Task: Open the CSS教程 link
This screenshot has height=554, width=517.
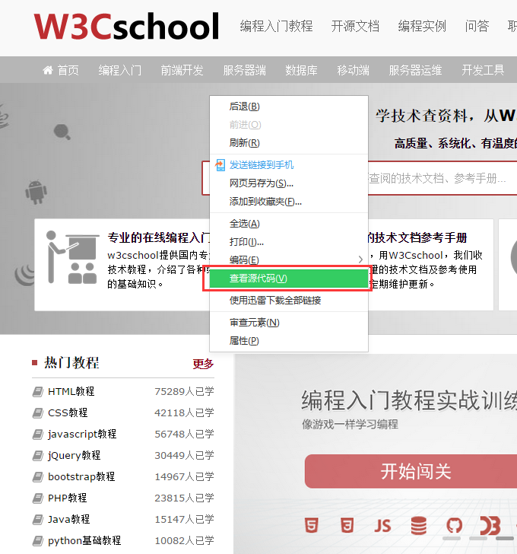Action: (x=68, y=412)
